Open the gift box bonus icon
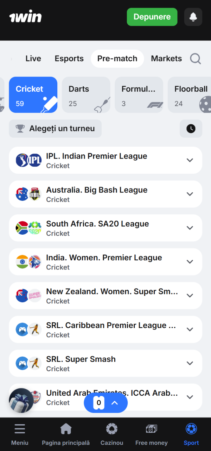The width and height of the screenshot is (211, 451). point(21,401)
